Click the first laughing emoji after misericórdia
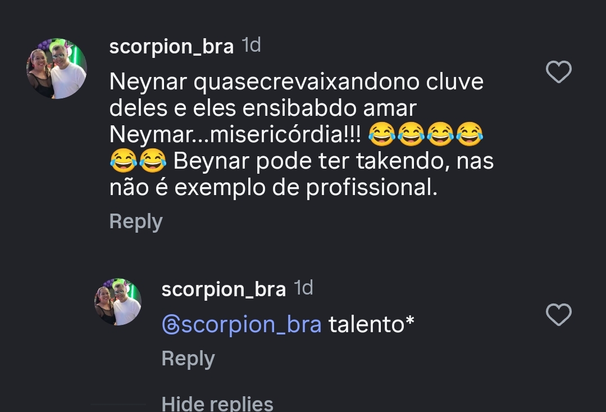The width and height of the screenshot is (606, 412). 382,135
